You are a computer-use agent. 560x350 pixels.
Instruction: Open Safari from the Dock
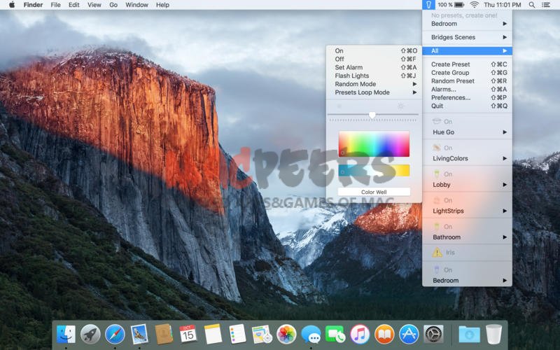115,334
